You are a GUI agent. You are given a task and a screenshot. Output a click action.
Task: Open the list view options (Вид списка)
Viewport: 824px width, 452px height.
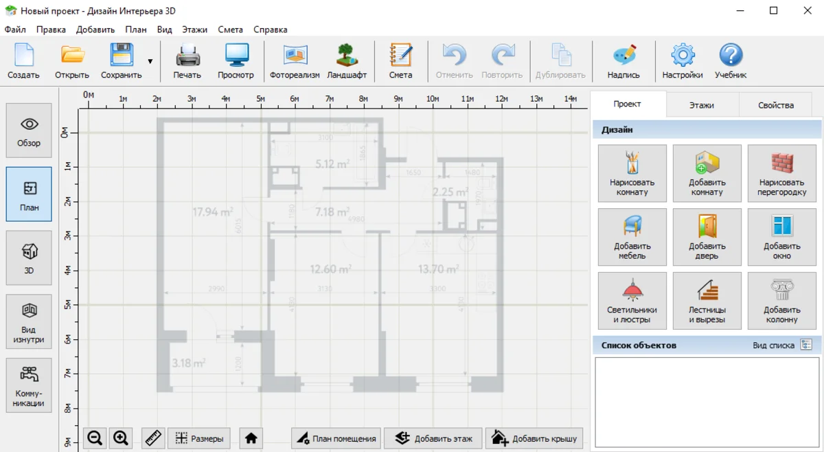click(806, 345)
